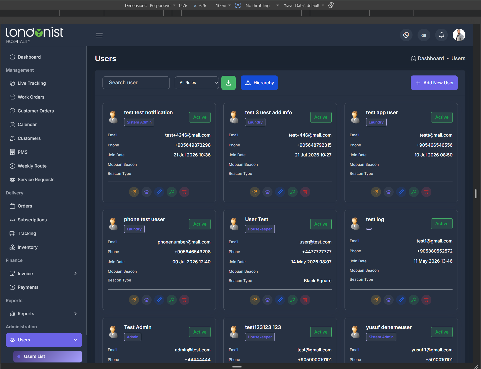
Task: Click graduation cap icon for User Test
Action: [267, 300]
